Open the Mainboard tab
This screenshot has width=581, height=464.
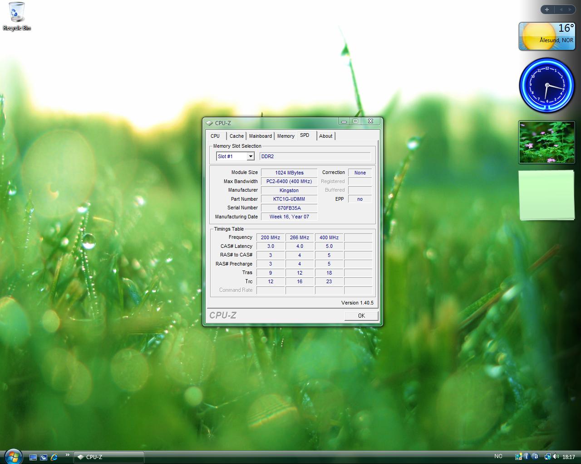[x=261, y=136]
